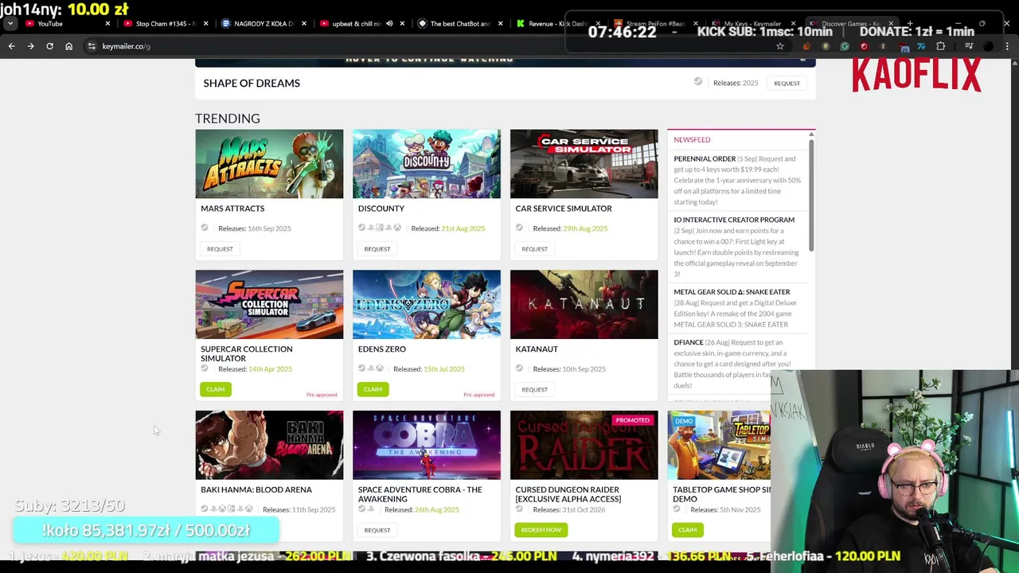Screen dimensions: 1019x573
Task: Open the MARS ATTRACTS title link
Action: [232, 209]
